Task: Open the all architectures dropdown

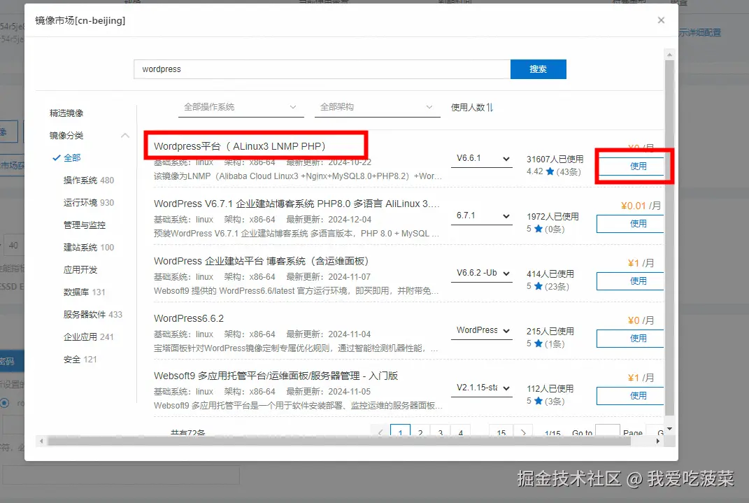Action: point(377,108)
